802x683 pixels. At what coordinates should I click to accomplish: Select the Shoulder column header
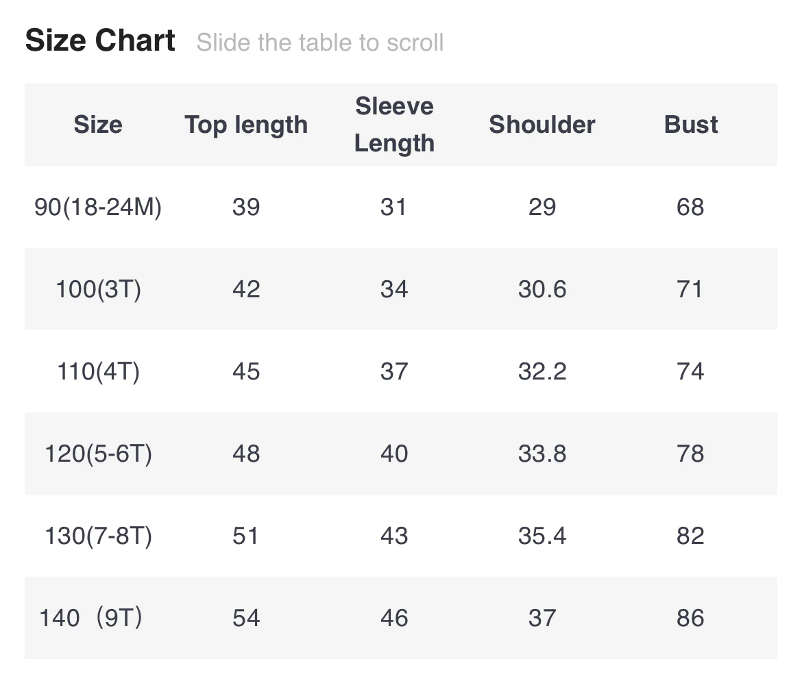click(x=542, y=125)
